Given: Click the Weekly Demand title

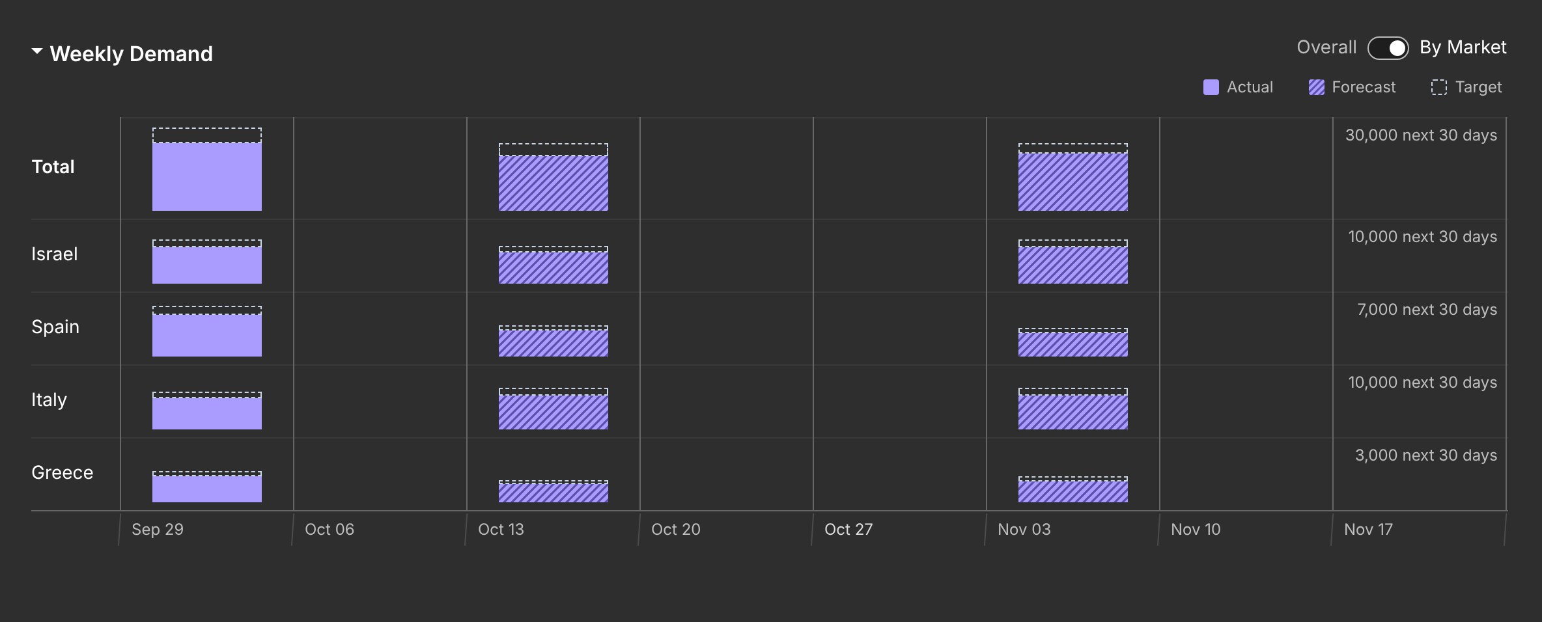Looking at the screenshot, I should click(132, 53).
